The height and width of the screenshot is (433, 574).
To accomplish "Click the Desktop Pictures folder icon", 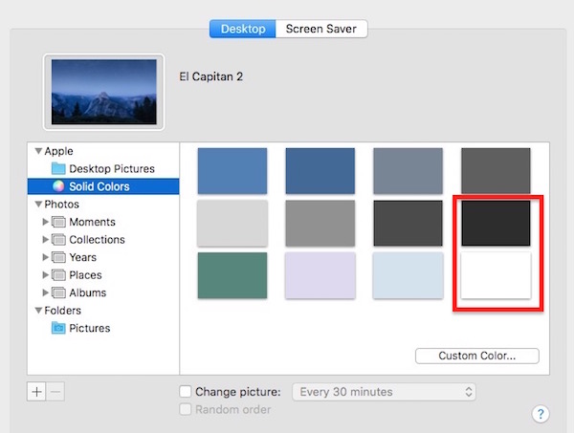I will point(59,169).
